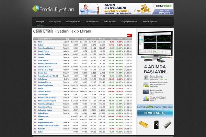
Task: Click the flag icon next to Ham Petrol
Action: [35, 60]
